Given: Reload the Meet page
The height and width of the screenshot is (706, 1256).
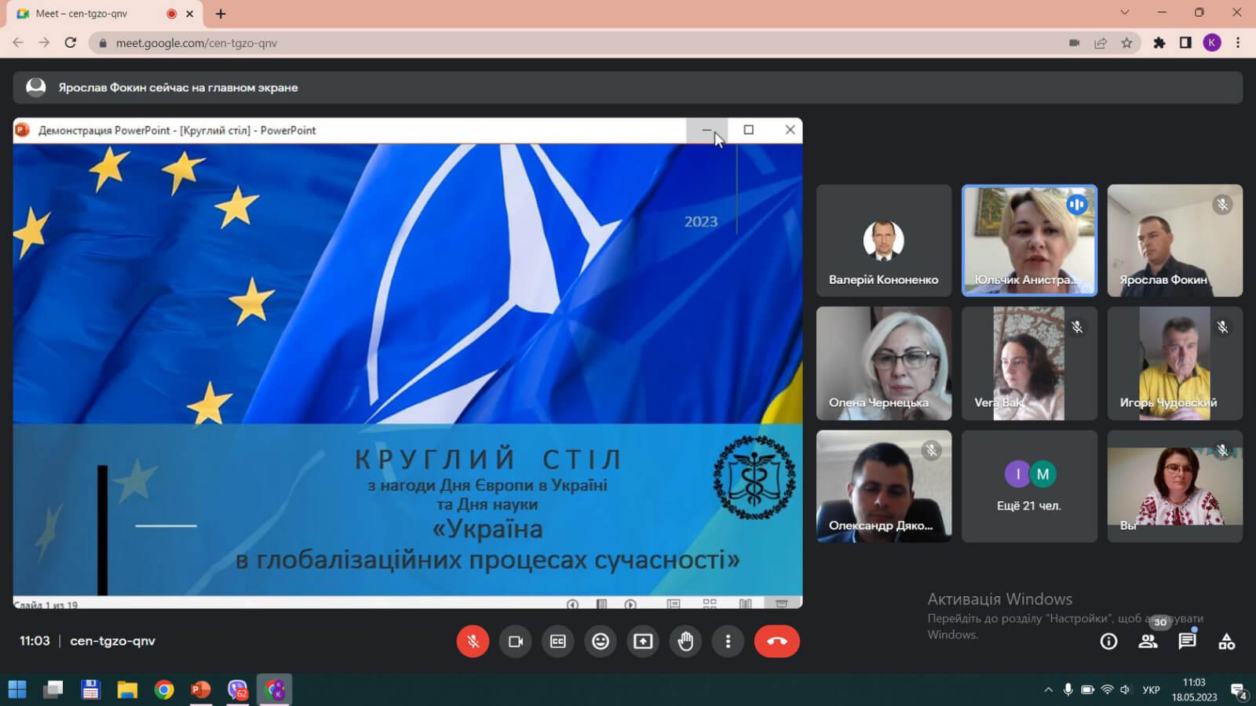Looking at the screenshot, I should click(x=71, y=43).
